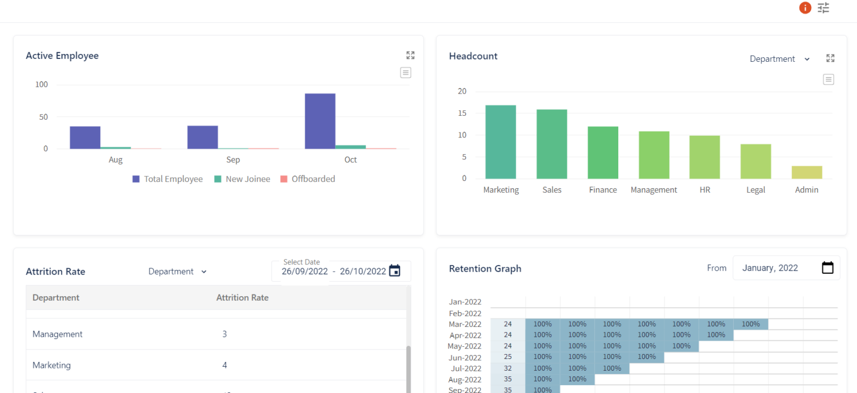Screen dimensions: 857x393
Task: Click the Attrition table vertical scrollbar
Action: 408,367
